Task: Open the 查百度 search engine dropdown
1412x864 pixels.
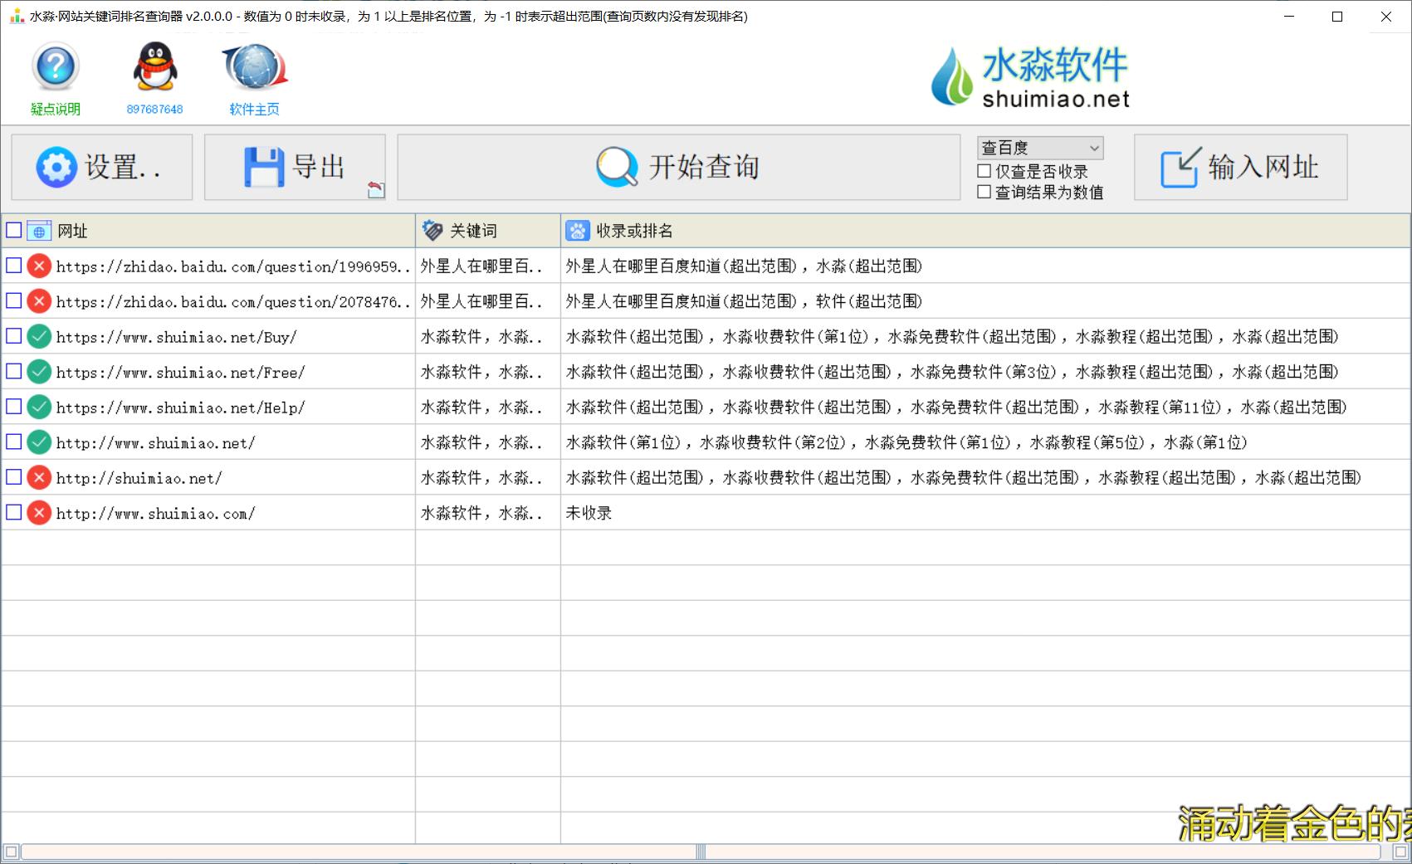Action: (x=1040, y=148)
